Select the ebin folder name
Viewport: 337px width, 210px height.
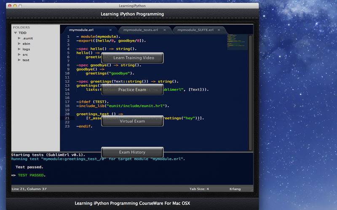point(26,44)
